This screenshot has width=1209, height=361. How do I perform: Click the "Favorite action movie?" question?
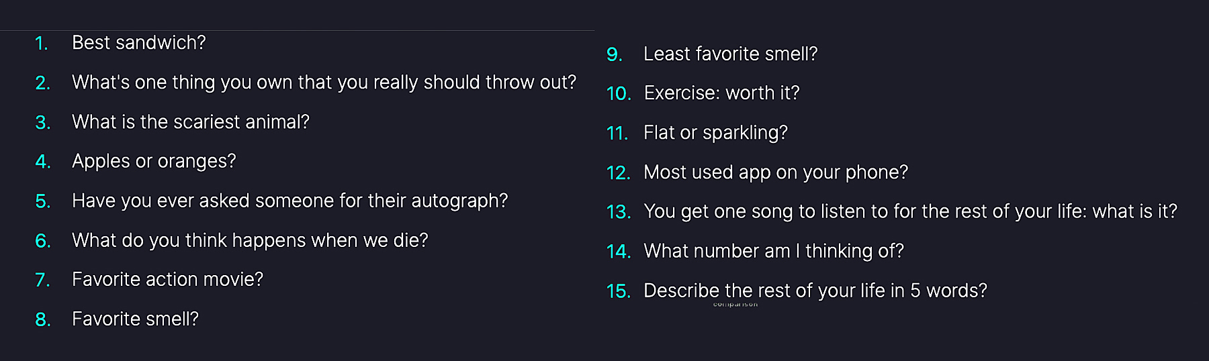(167, 279)
